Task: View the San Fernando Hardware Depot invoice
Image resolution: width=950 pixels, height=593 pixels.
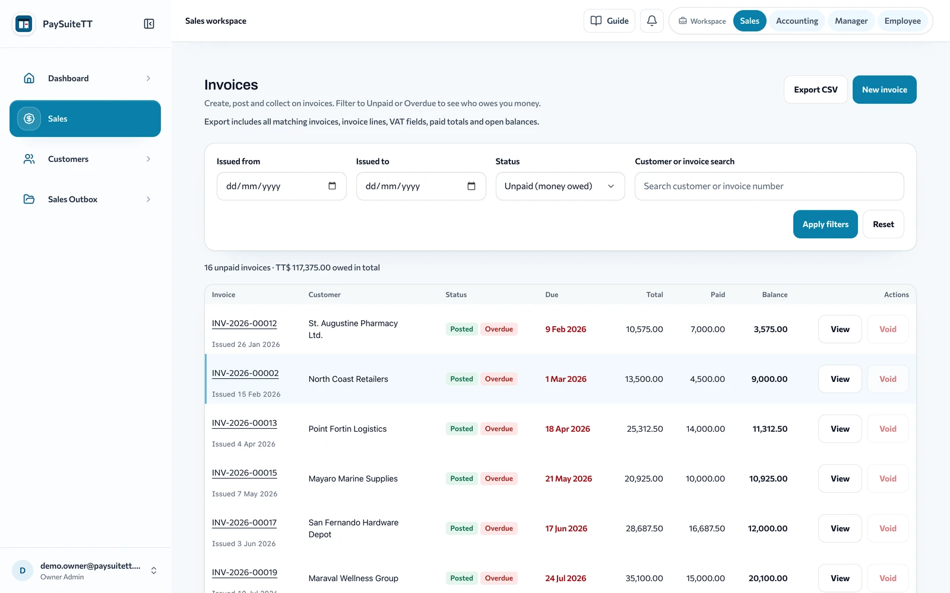Action: pos(840,528)
